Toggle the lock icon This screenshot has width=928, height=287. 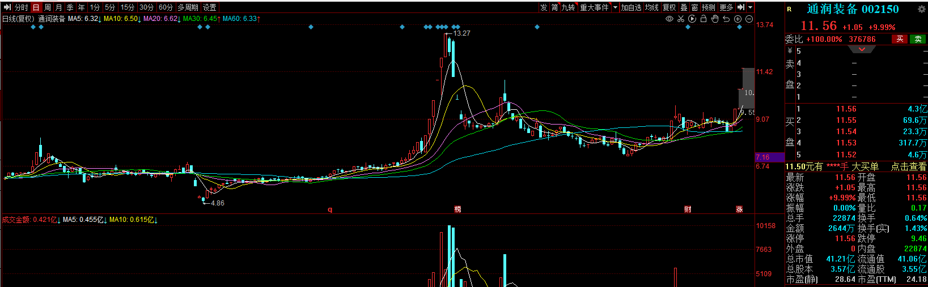(x=704, y=19)
